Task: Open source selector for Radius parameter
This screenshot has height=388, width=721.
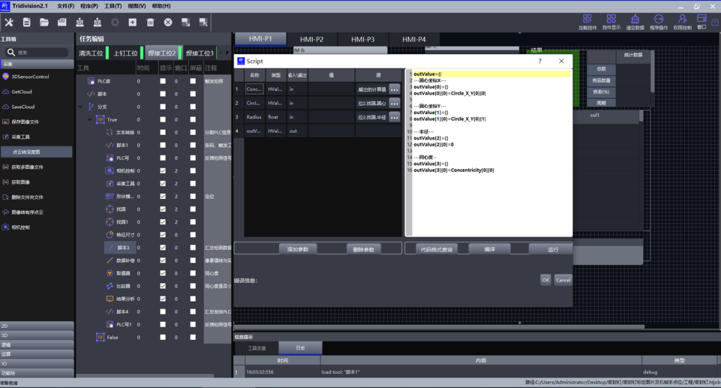Action: 394,118
